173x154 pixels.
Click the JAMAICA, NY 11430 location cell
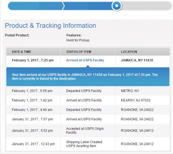pyautogui.click(x=137, y=60)
